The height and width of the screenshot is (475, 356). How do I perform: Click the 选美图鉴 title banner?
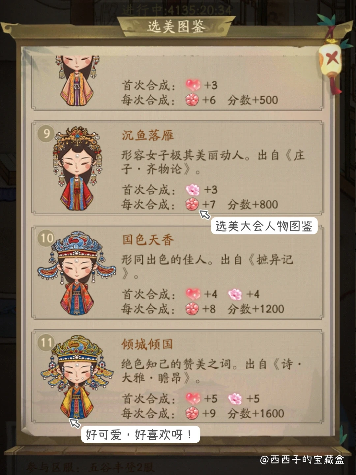[176, 26]
